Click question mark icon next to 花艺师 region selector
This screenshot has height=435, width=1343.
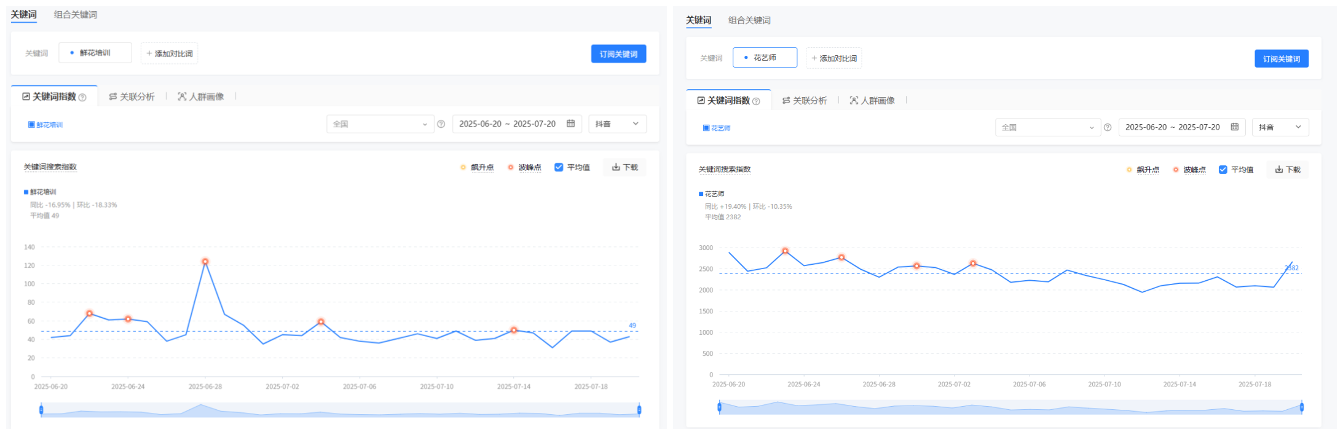pos(1108,128)
